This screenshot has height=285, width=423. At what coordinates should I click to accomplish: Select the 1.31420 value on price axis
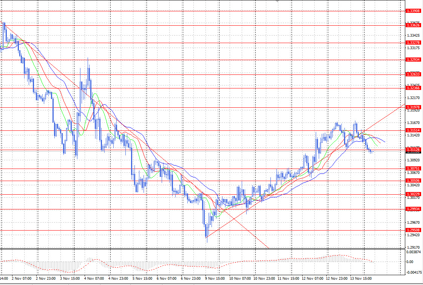413,135
